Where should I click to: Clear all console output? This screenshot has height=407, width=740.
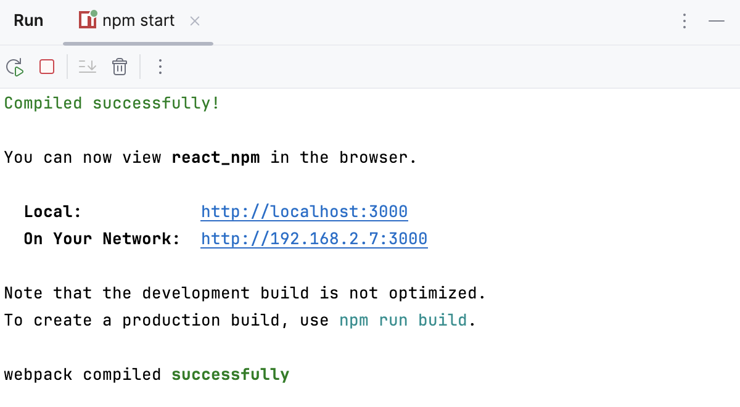[119, 67]
